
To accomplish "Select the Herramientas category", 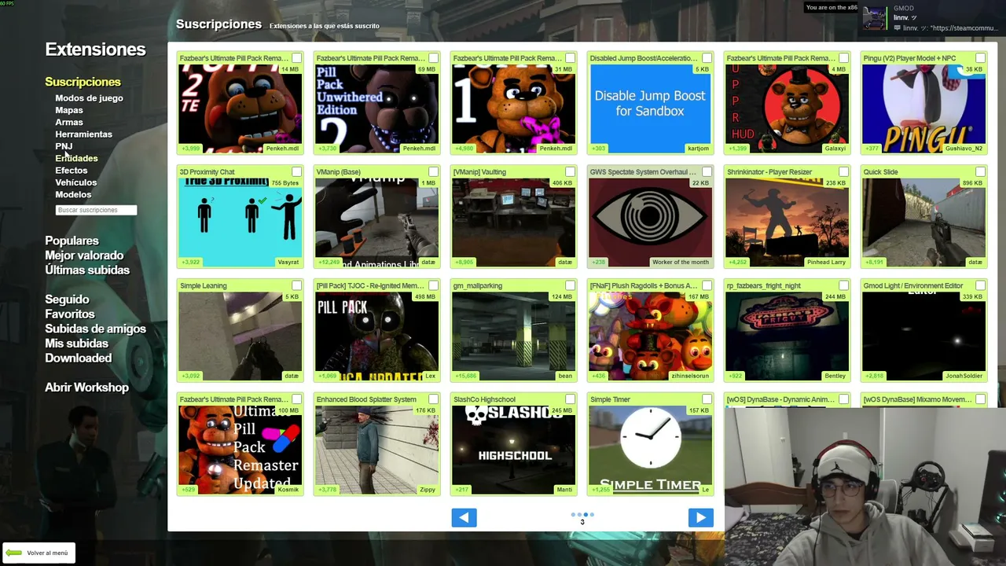I will click(83, 134).
